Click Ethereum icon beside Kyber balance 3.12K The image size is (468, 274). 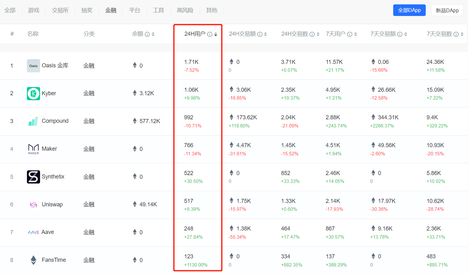tap(135, 93)
